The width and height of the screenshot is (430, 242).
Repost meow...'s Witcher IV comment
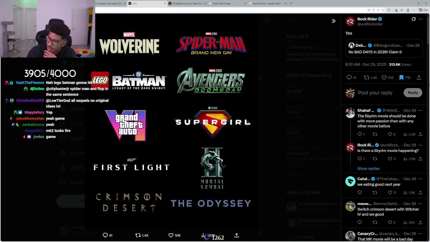click(375, 223)
